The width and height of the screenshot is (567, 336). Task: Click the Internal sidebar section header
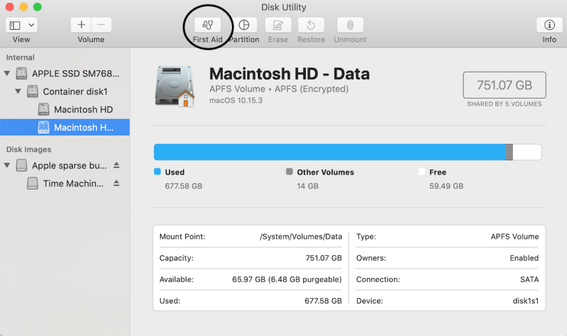tap(20, 57)
